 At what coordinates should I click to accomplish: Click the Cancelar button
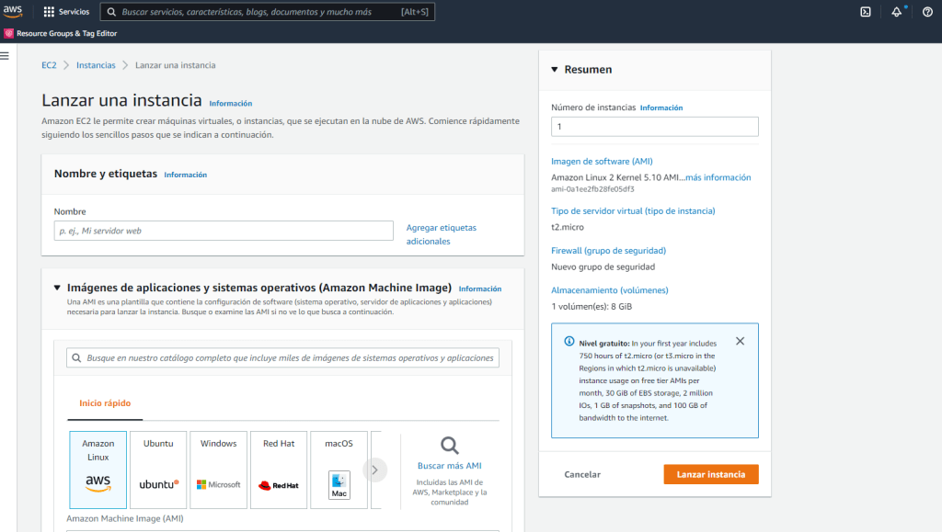(x=582, y=474)
